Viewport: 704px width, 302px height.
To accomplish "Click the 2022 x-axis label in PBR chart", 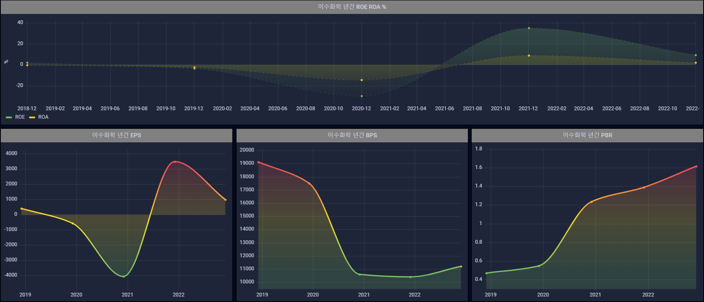I will (x=648, y=295).
